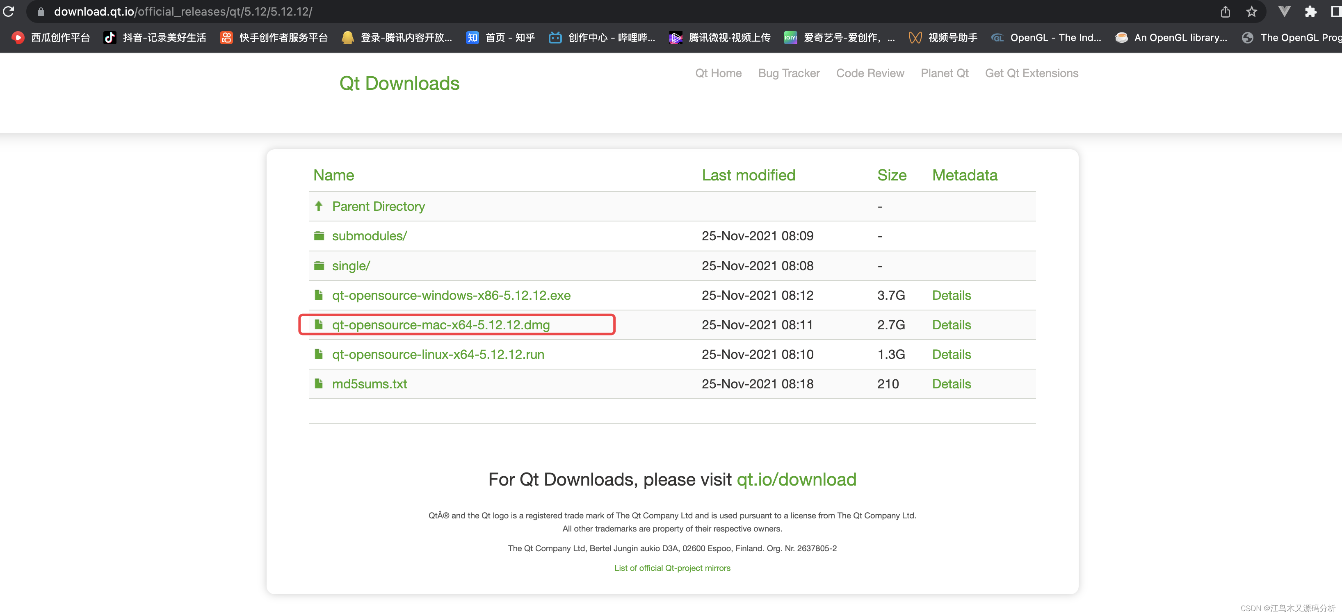1342x616 pixels.
Task: Click file icon beside windows-x86 exe
Action: coord(319,295)
